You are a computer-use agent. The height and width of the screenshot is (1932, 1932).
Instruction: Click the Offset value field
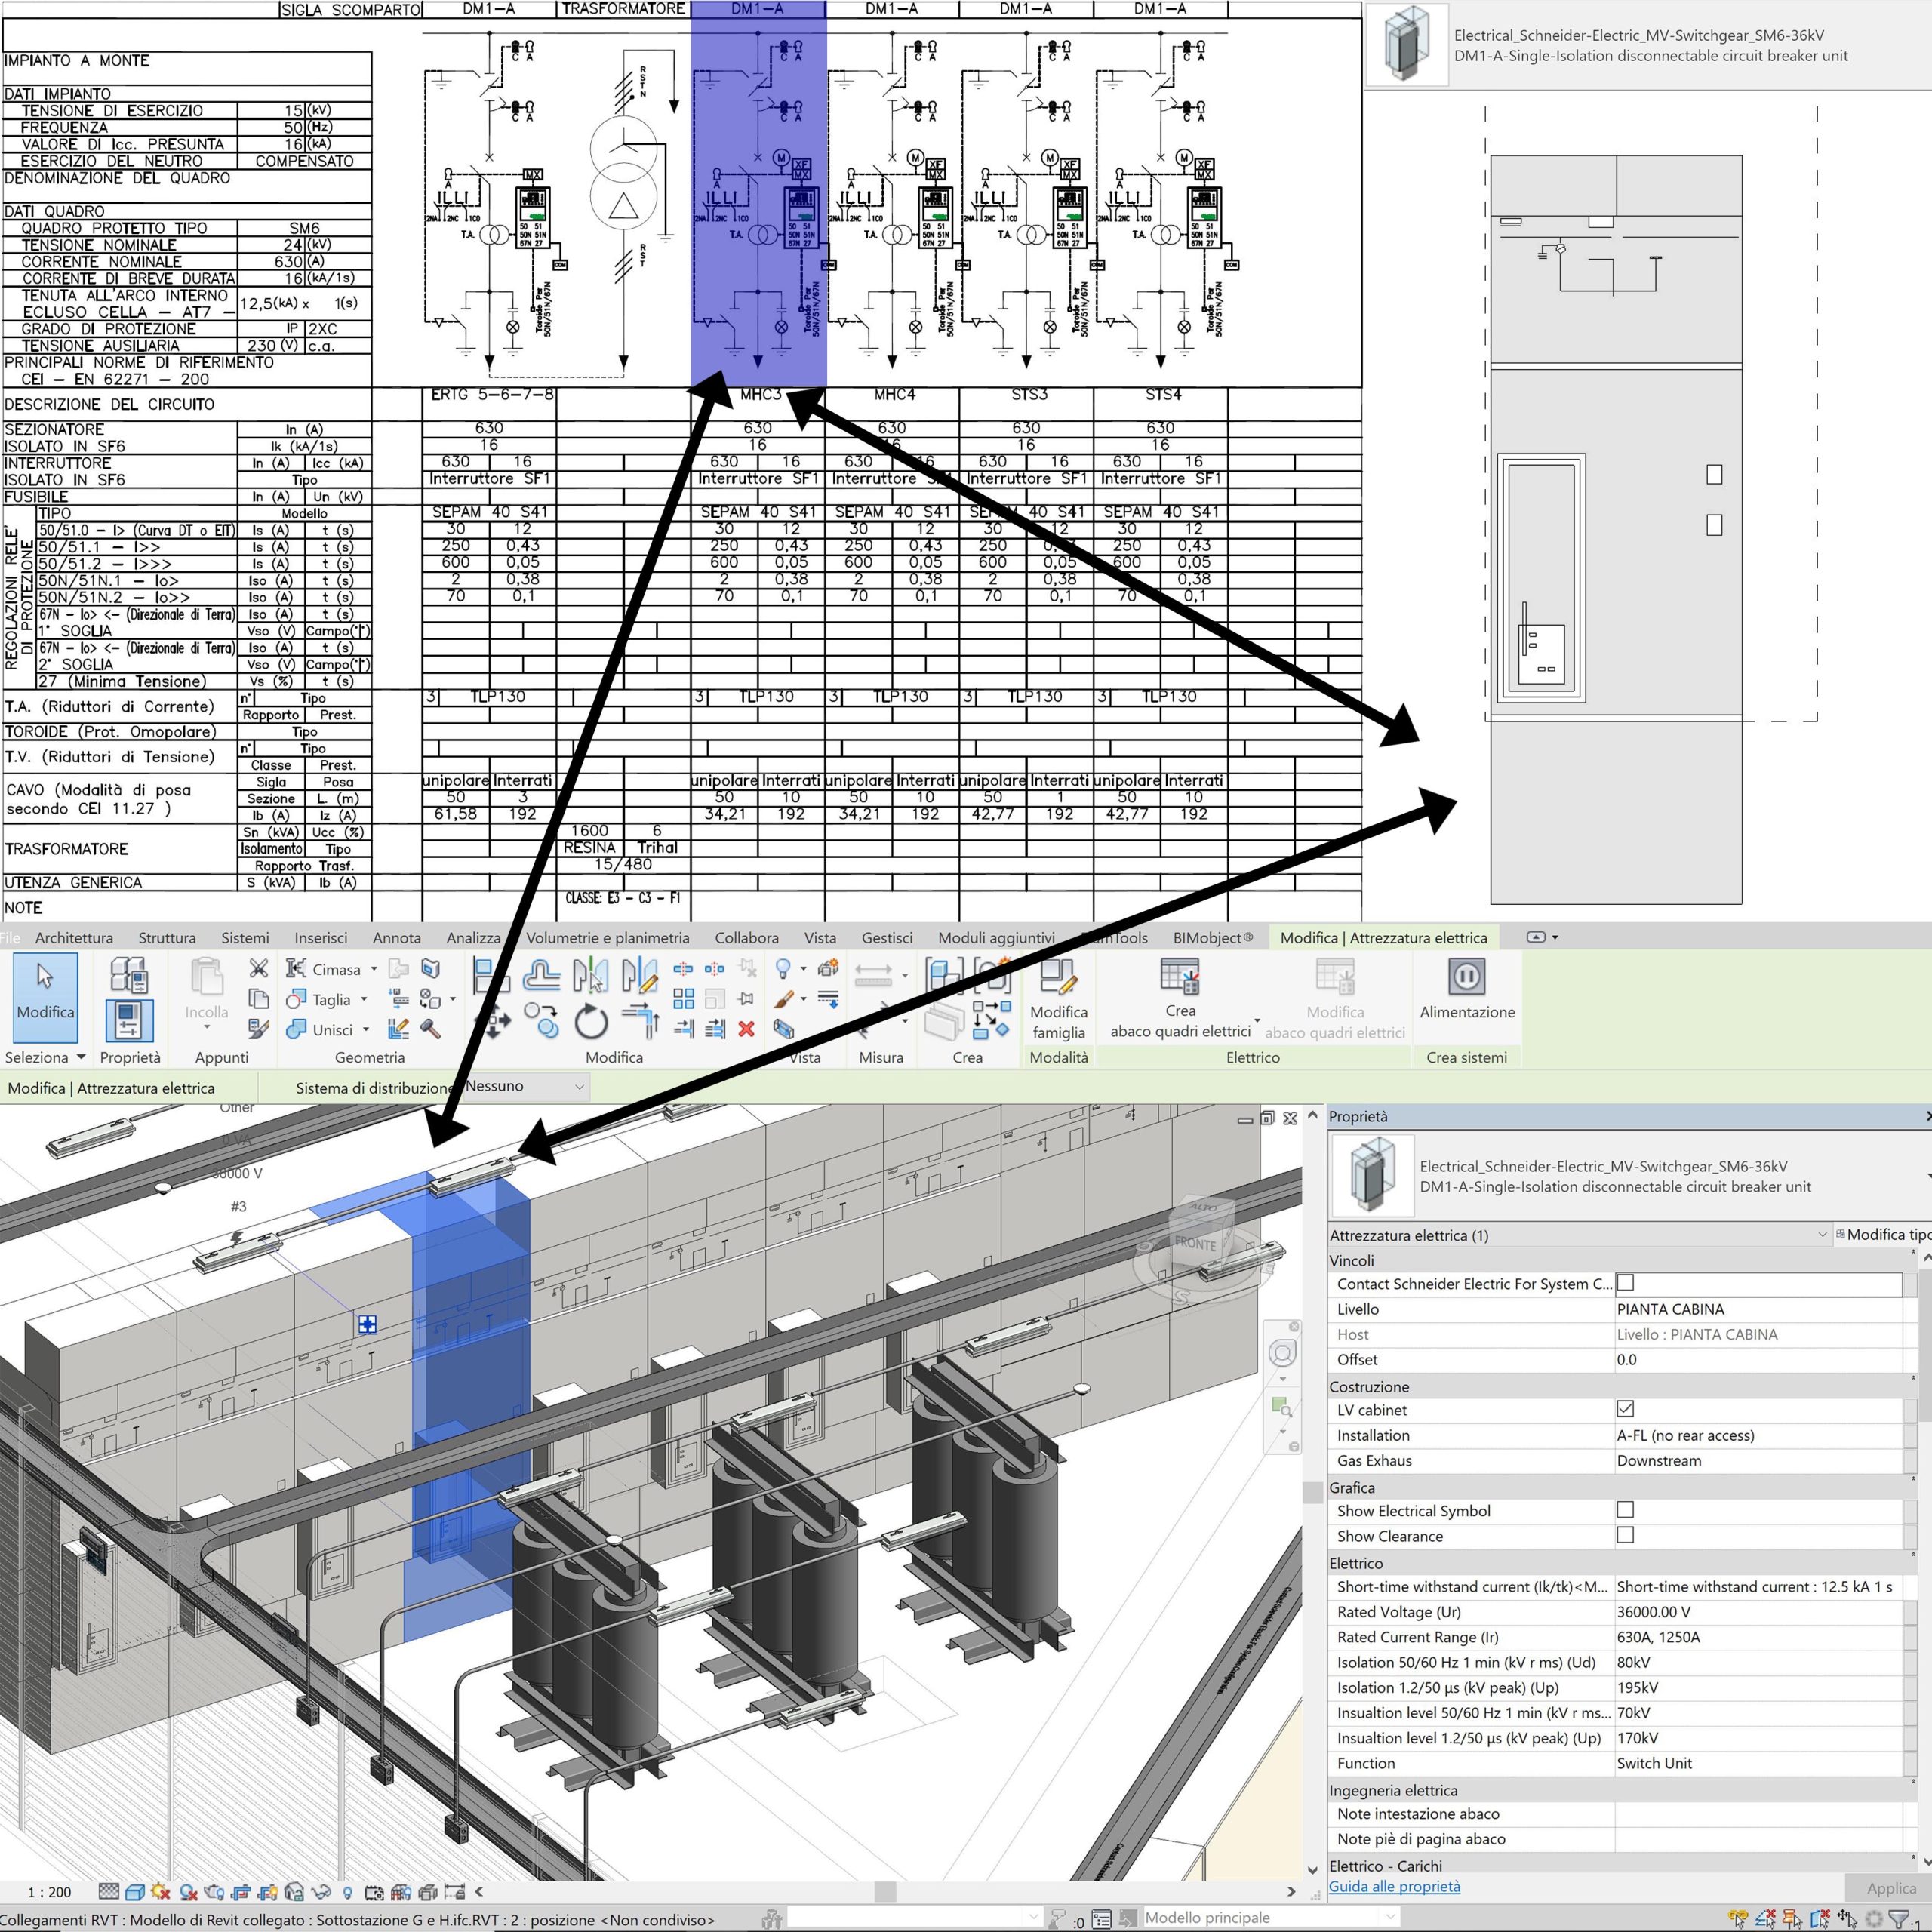click(1757, 1360)
